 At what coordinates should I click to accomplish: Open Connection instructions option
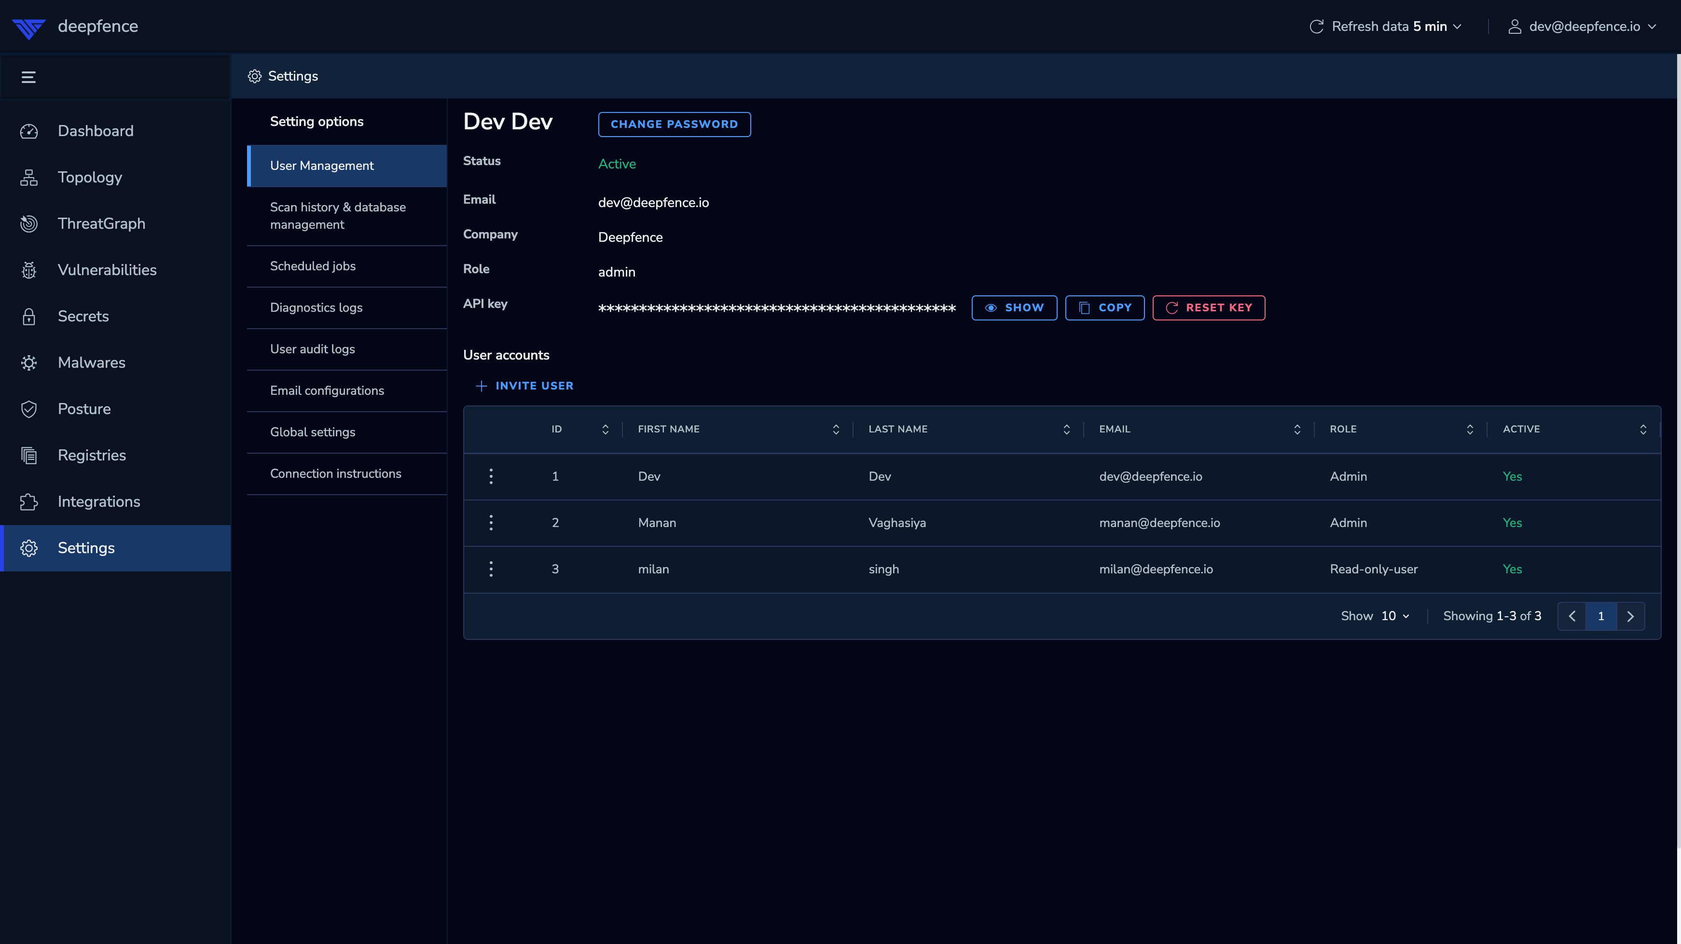(346, 474)
